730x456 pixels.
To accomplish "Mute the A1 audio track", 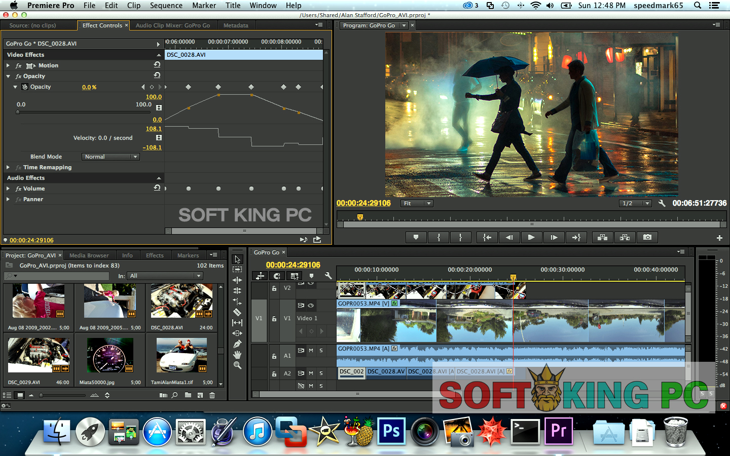I will point(311,350).
